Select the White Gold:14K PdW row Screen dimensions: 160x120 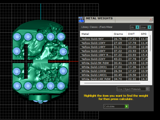[114, 79]
